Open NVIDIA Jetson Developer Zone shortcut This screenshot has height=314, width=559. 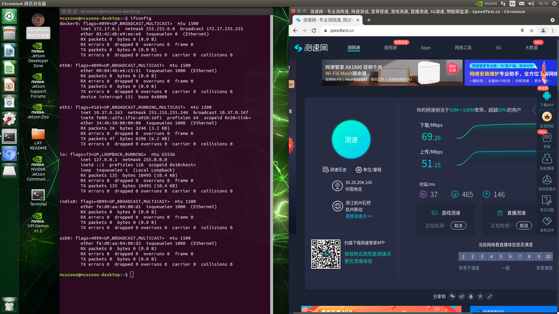coord(38,55)
